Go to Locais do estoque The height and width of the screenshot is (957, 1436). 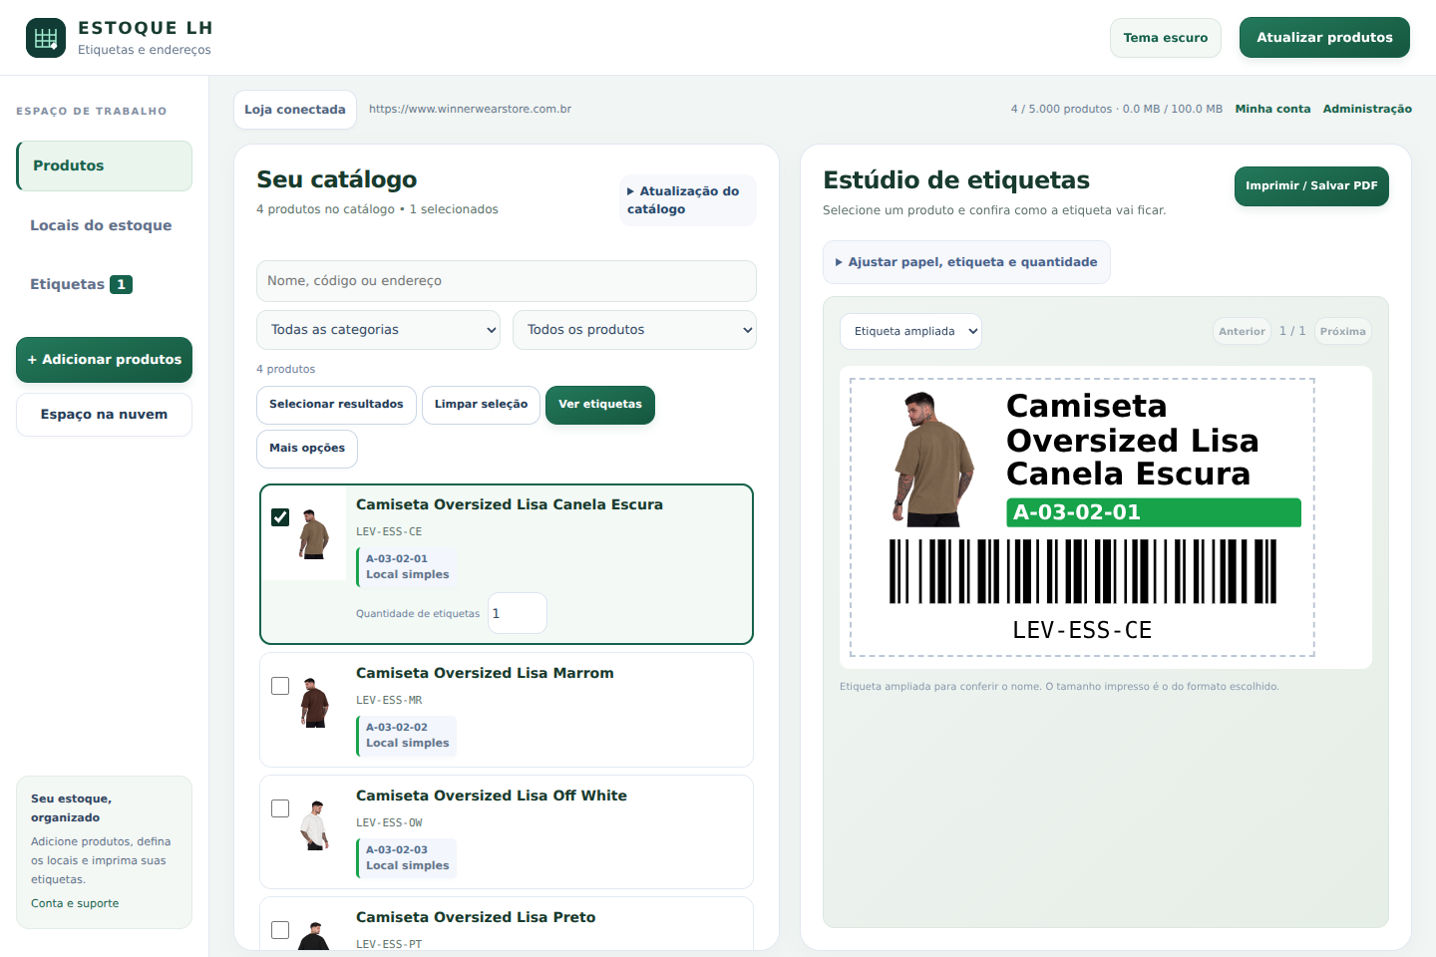coord(104,225)
